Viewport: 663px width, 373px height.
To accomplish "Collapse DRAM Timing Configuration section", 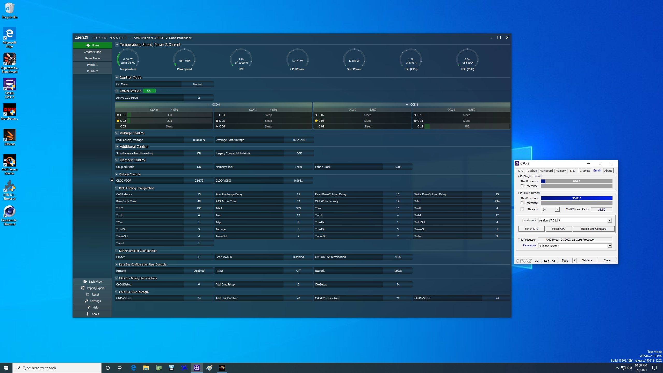I will click(117, 188).
